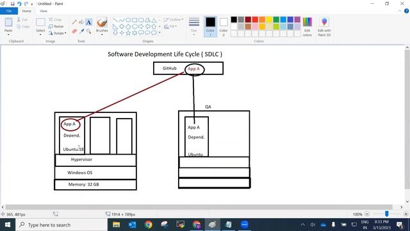Viewport: 410px width, 231px height.
Task: Click the horizontal scrollbar right arrow
Action: [x=402, y=207]
